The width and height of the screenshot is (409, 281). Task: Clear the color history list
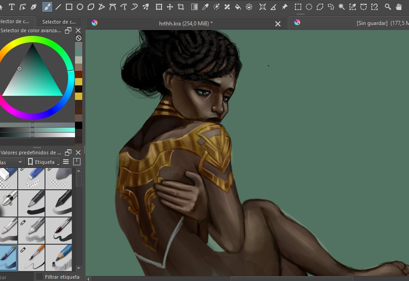point(79,38)
